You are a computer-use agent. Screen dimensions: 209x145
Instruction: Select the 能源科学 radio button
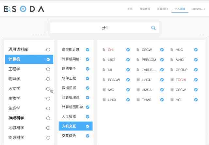[x=48, y=138]
